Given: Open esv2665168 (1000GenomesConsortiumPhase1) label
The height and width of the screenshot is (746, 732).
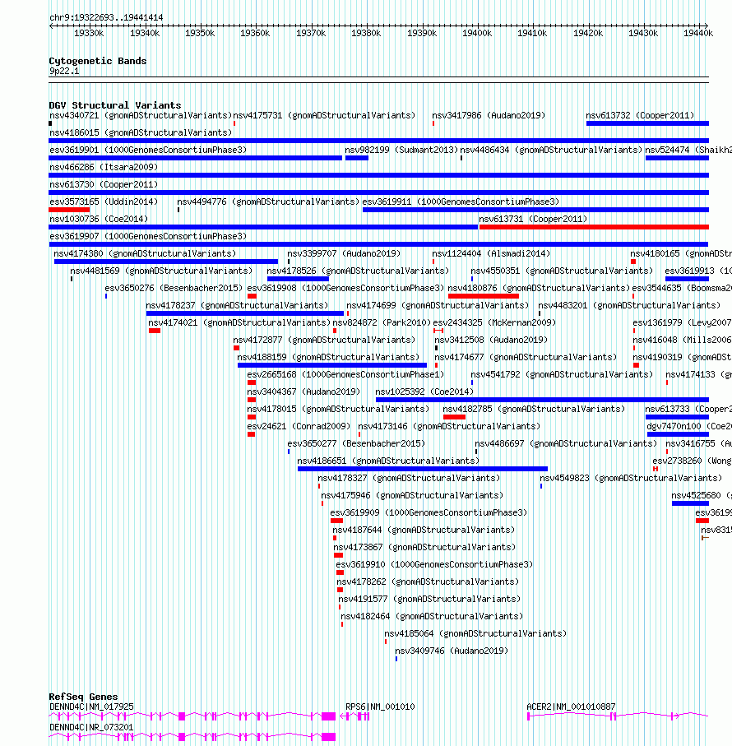Looking at the screenshot, I should click(x=345, y=374).
